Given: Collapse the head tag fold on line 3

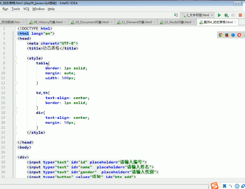Looking at the screenshot, I should pos(15,38).
